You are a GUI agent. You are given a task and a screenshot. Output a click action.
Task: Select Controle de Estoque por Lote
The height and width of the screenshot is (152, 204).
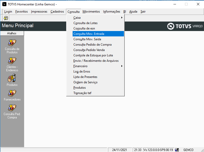[98, 55]
